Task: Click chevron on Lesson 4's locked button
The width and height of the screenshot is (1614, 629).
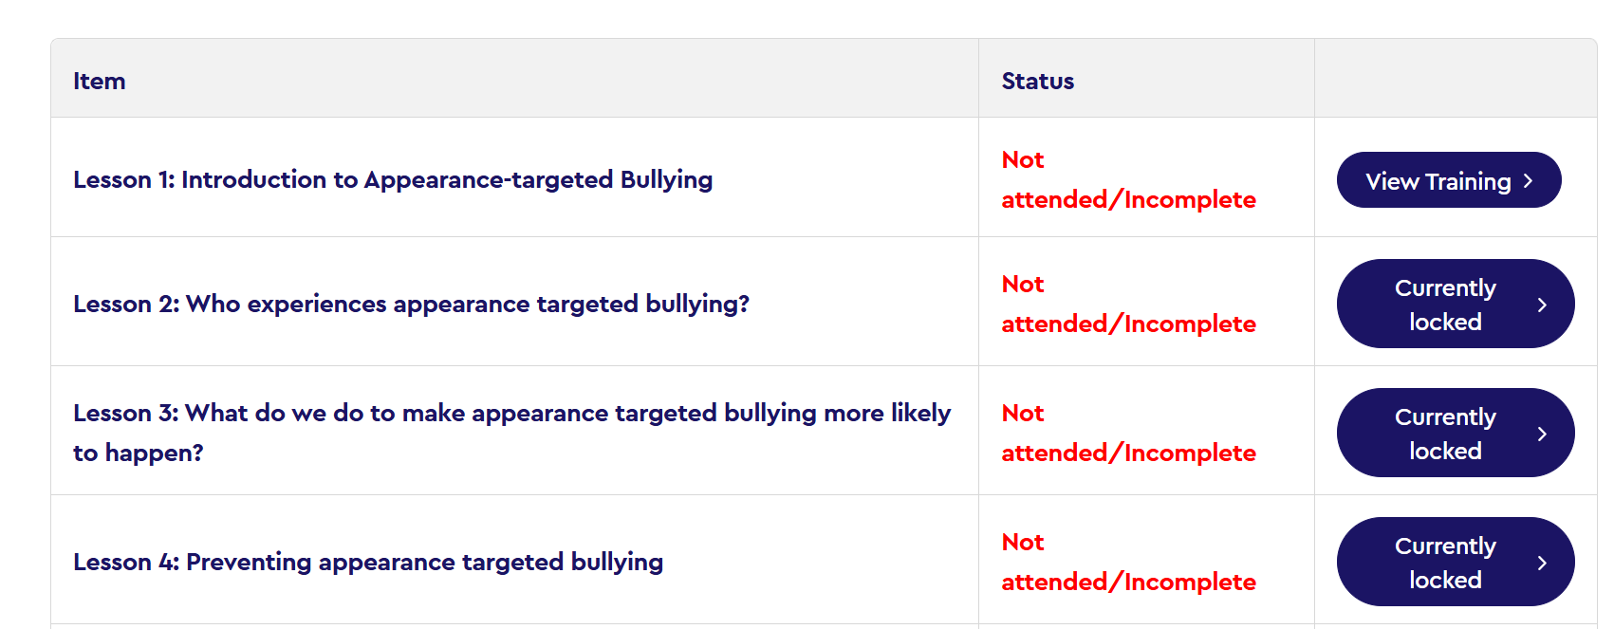Action: (1542, 563)
